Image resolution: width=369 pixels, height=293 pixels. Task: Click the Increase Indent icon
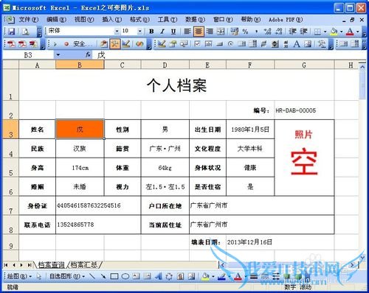(303, 31)
